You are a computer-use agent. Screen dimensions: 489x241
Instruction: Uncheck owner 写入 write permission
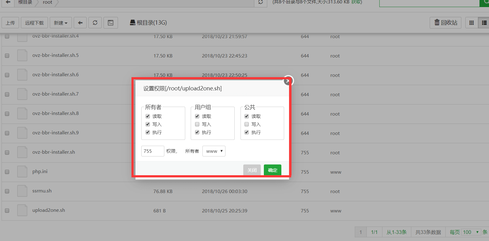tap(148, 124)
